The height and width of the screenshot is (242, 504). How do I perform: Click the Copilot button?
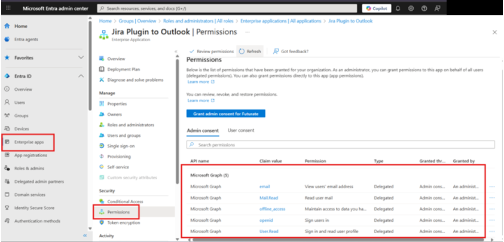click(377, 8)
